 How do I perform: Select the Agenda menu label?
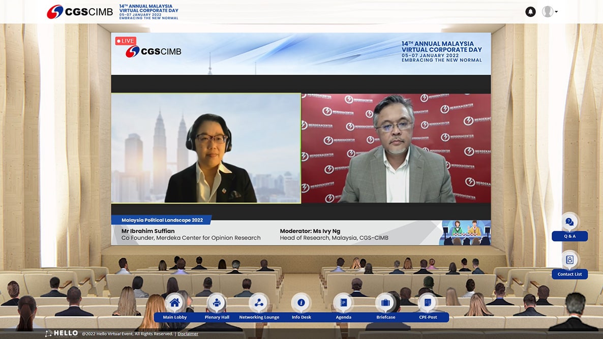tap(343, 317)
